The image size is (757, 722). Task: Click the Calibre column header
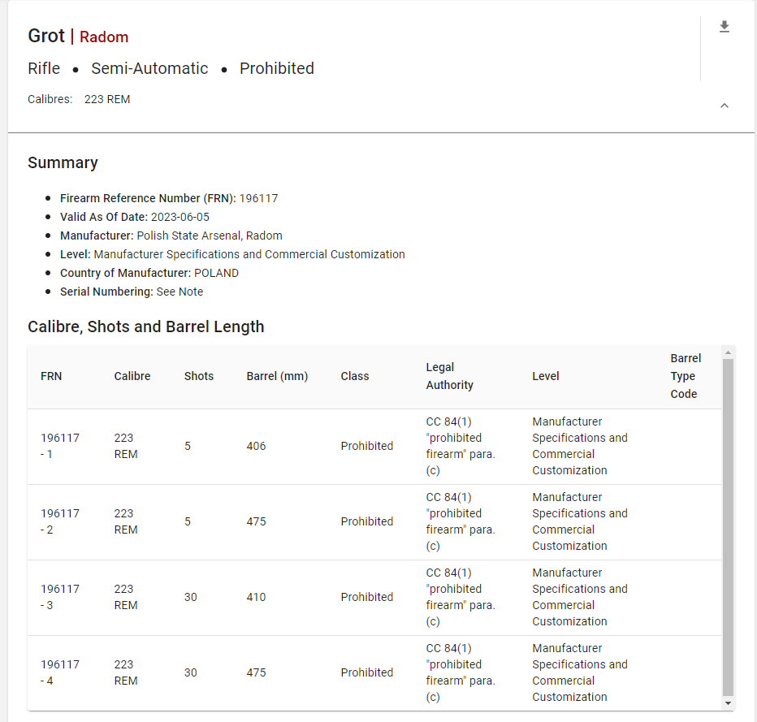[x=132, y=376]
